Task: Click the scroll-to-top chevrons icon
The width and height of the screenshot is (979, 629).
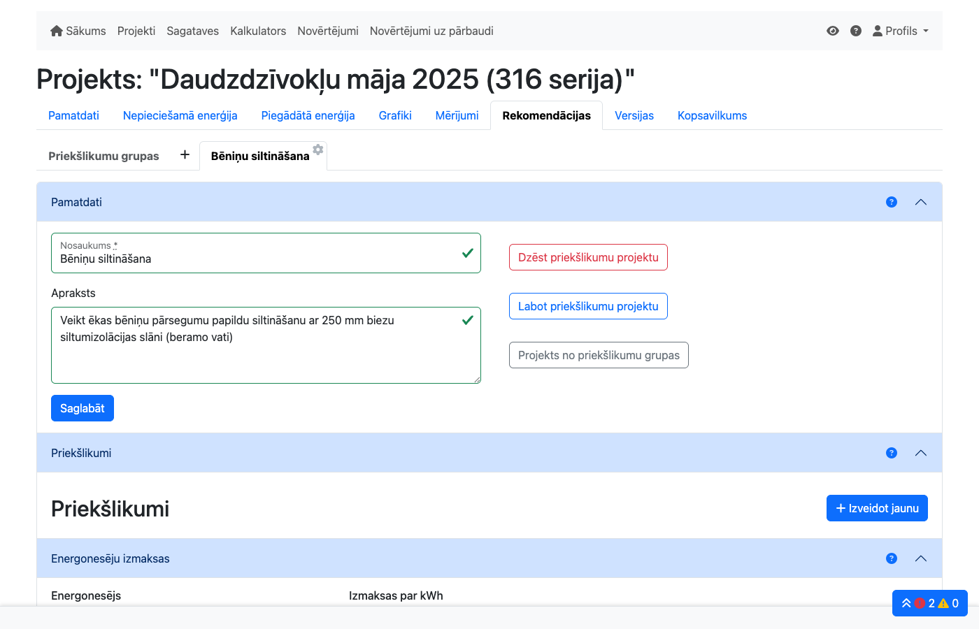Action: pos(906,602)
